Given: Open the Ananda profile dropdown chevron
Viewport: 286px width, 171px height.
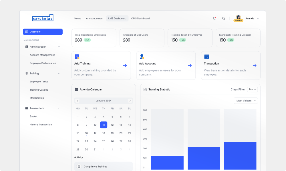Looking at the screenshot, I should pyautogui.click(x=258, y=18).
